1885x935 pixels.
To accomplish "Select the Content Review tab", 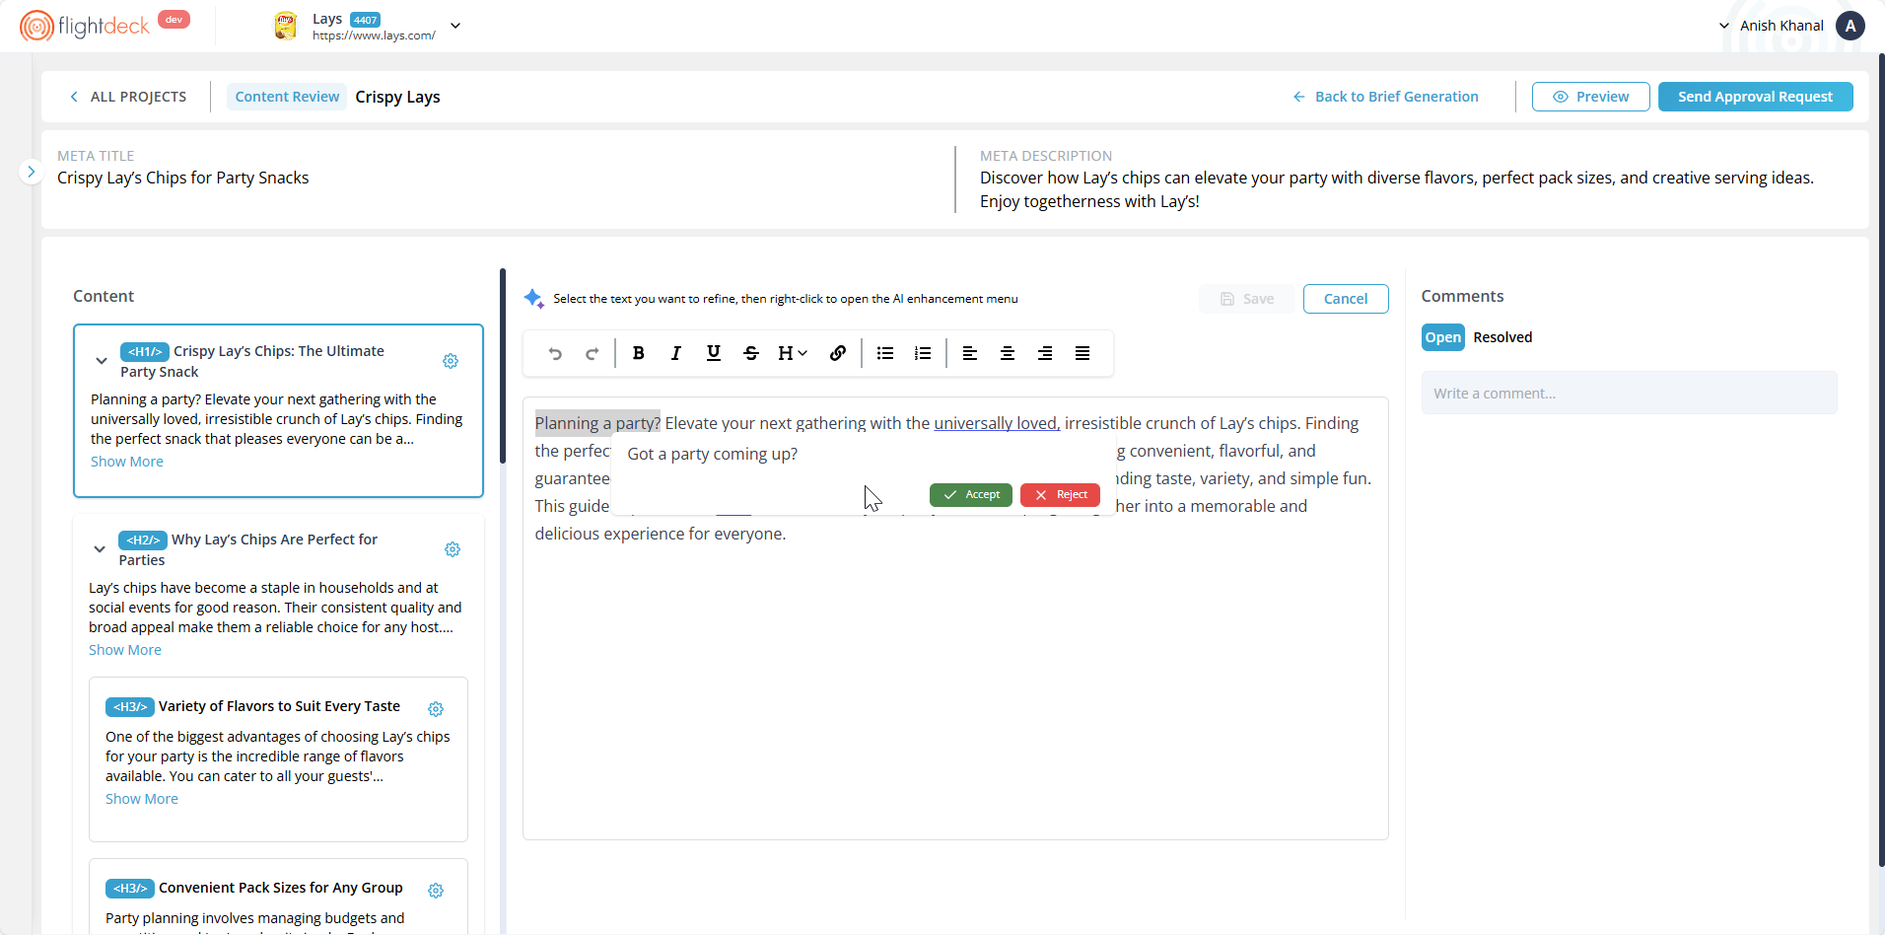I will point(287,97).
